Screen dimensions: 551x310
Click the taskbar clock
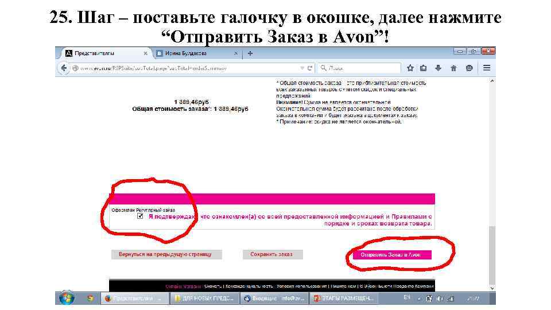point(474,299)
